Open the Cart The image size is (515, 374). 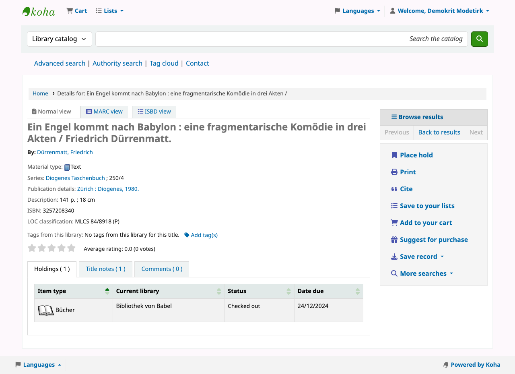(77, 11)
